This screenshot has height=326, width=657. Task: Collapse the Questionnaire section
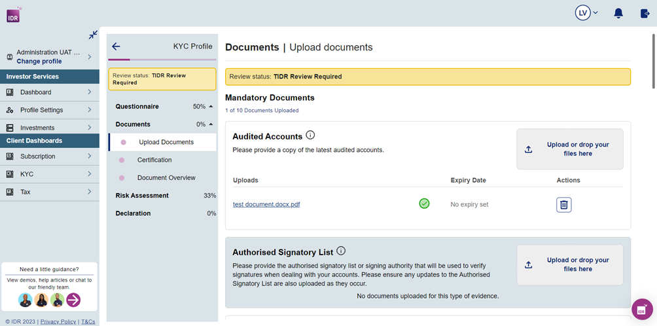click(211, 107)
